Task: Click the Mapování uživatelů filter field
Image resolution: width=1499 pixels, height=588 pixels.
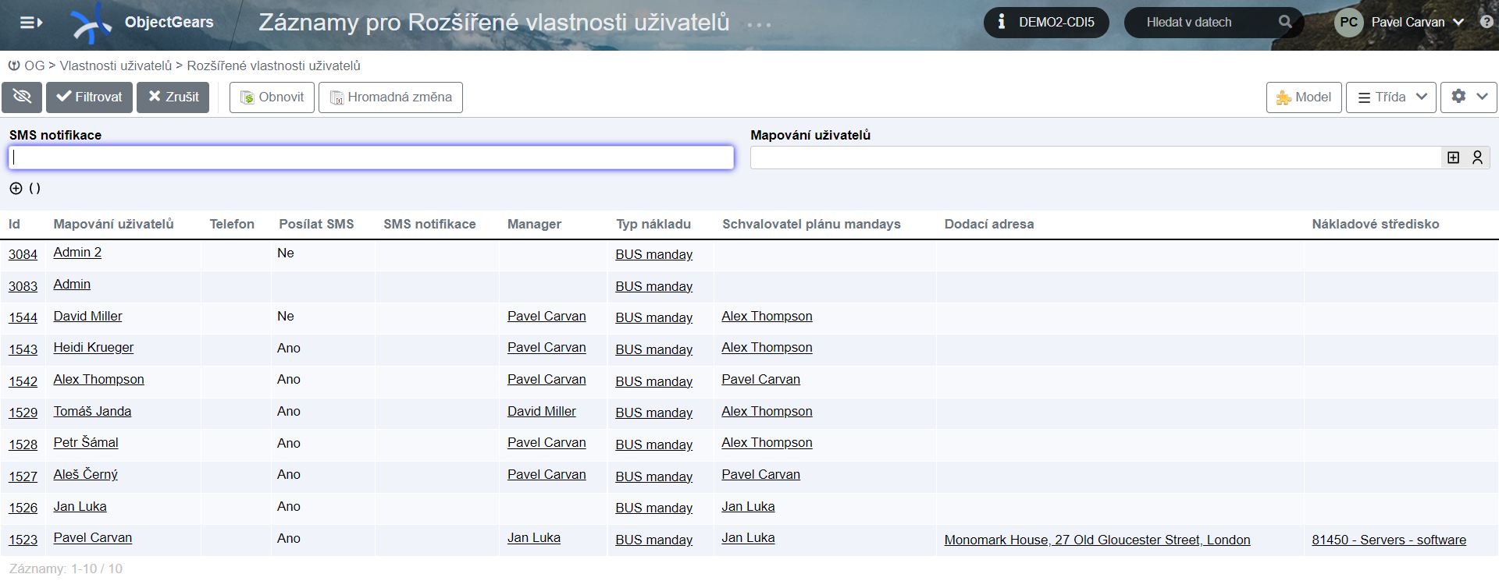Action: tap(1095, 158)
